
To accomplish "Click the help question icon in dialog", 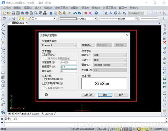I will tap(46, 95).
